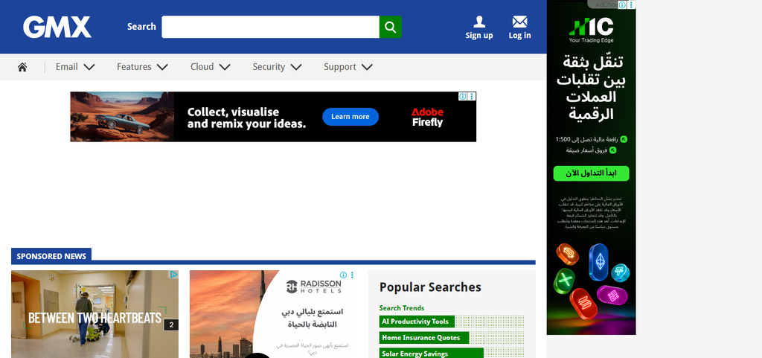Open the Support navigation item
Image resolution: width=762 pixels, height=358 pixels.
click(340, 67)
